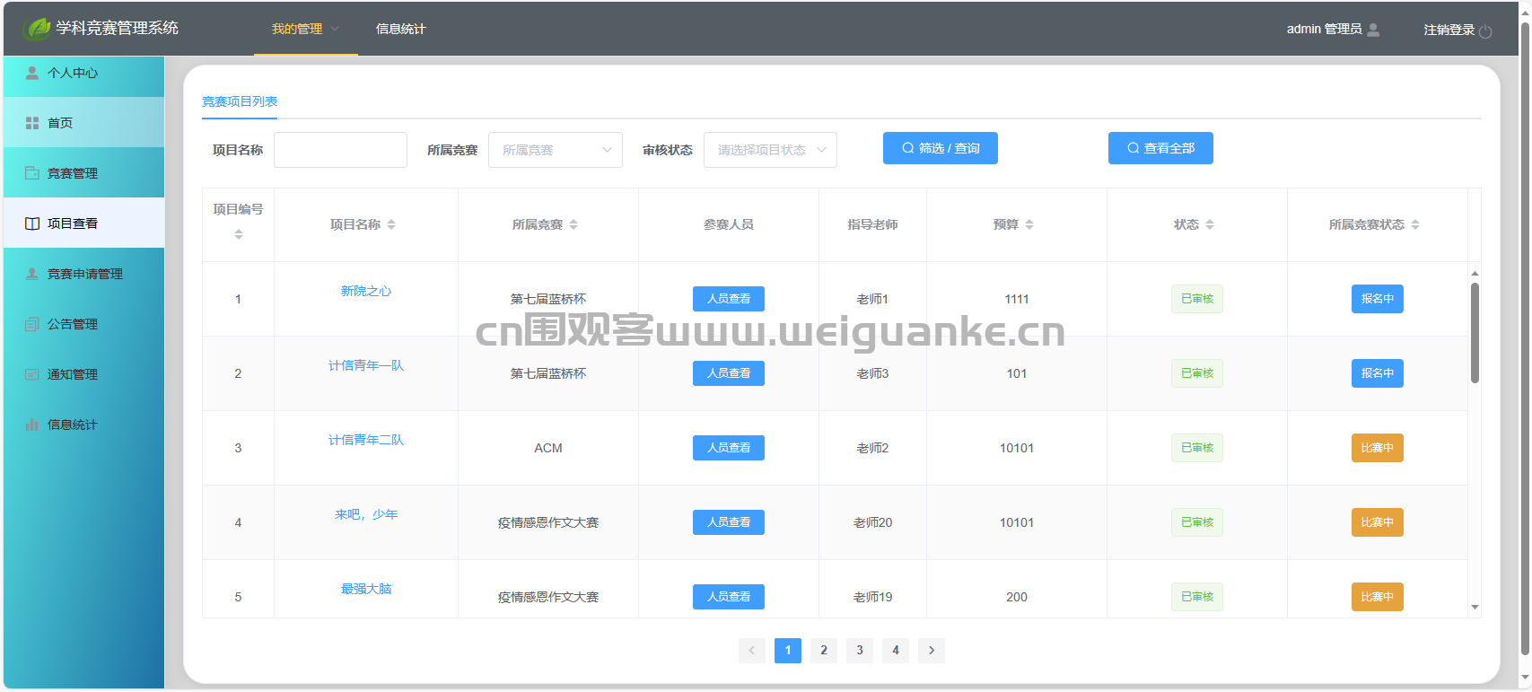
Task: Click the 通知管理 icon in sidebar
Action: (32, 374)
